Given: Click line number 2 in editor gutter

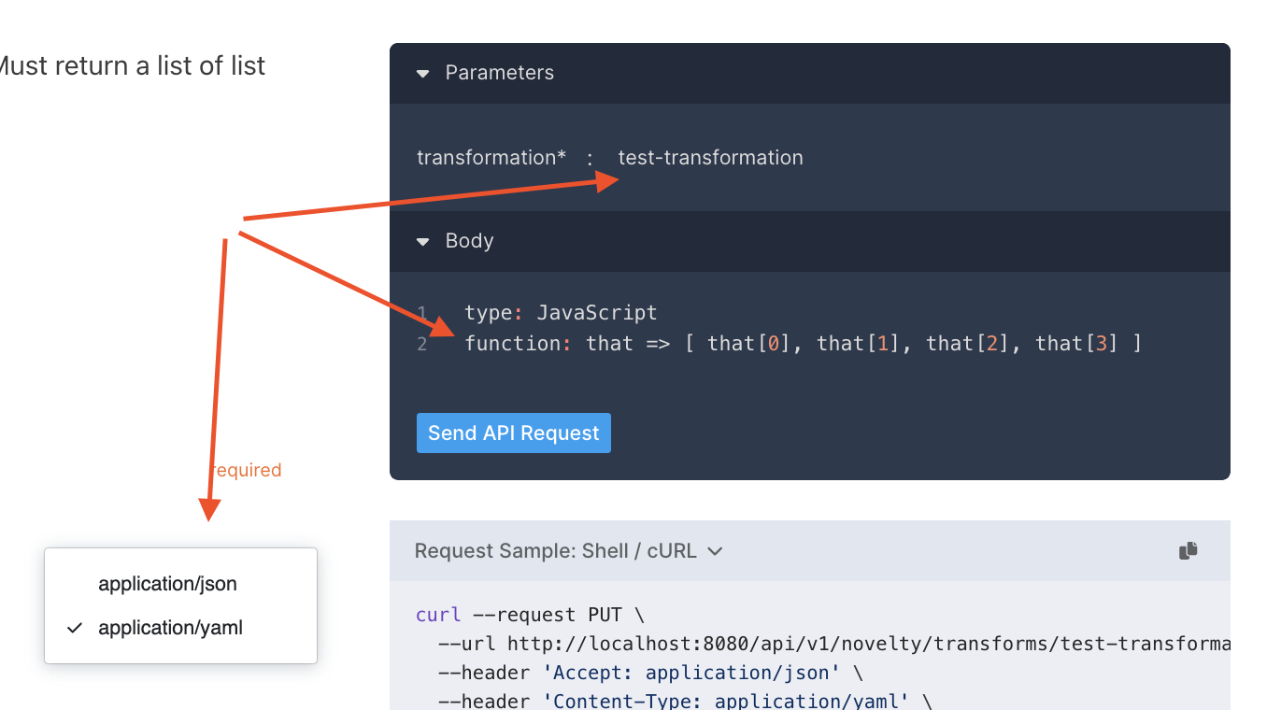Looking at the screenshot, I should pos(422,344).
